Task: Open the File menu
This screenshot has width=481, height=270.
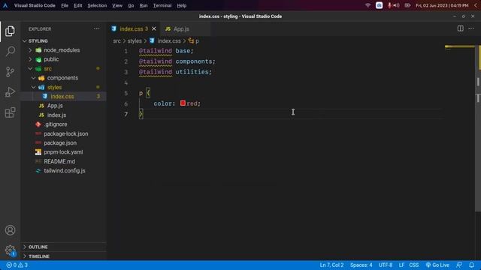Action: click(65, 5)
